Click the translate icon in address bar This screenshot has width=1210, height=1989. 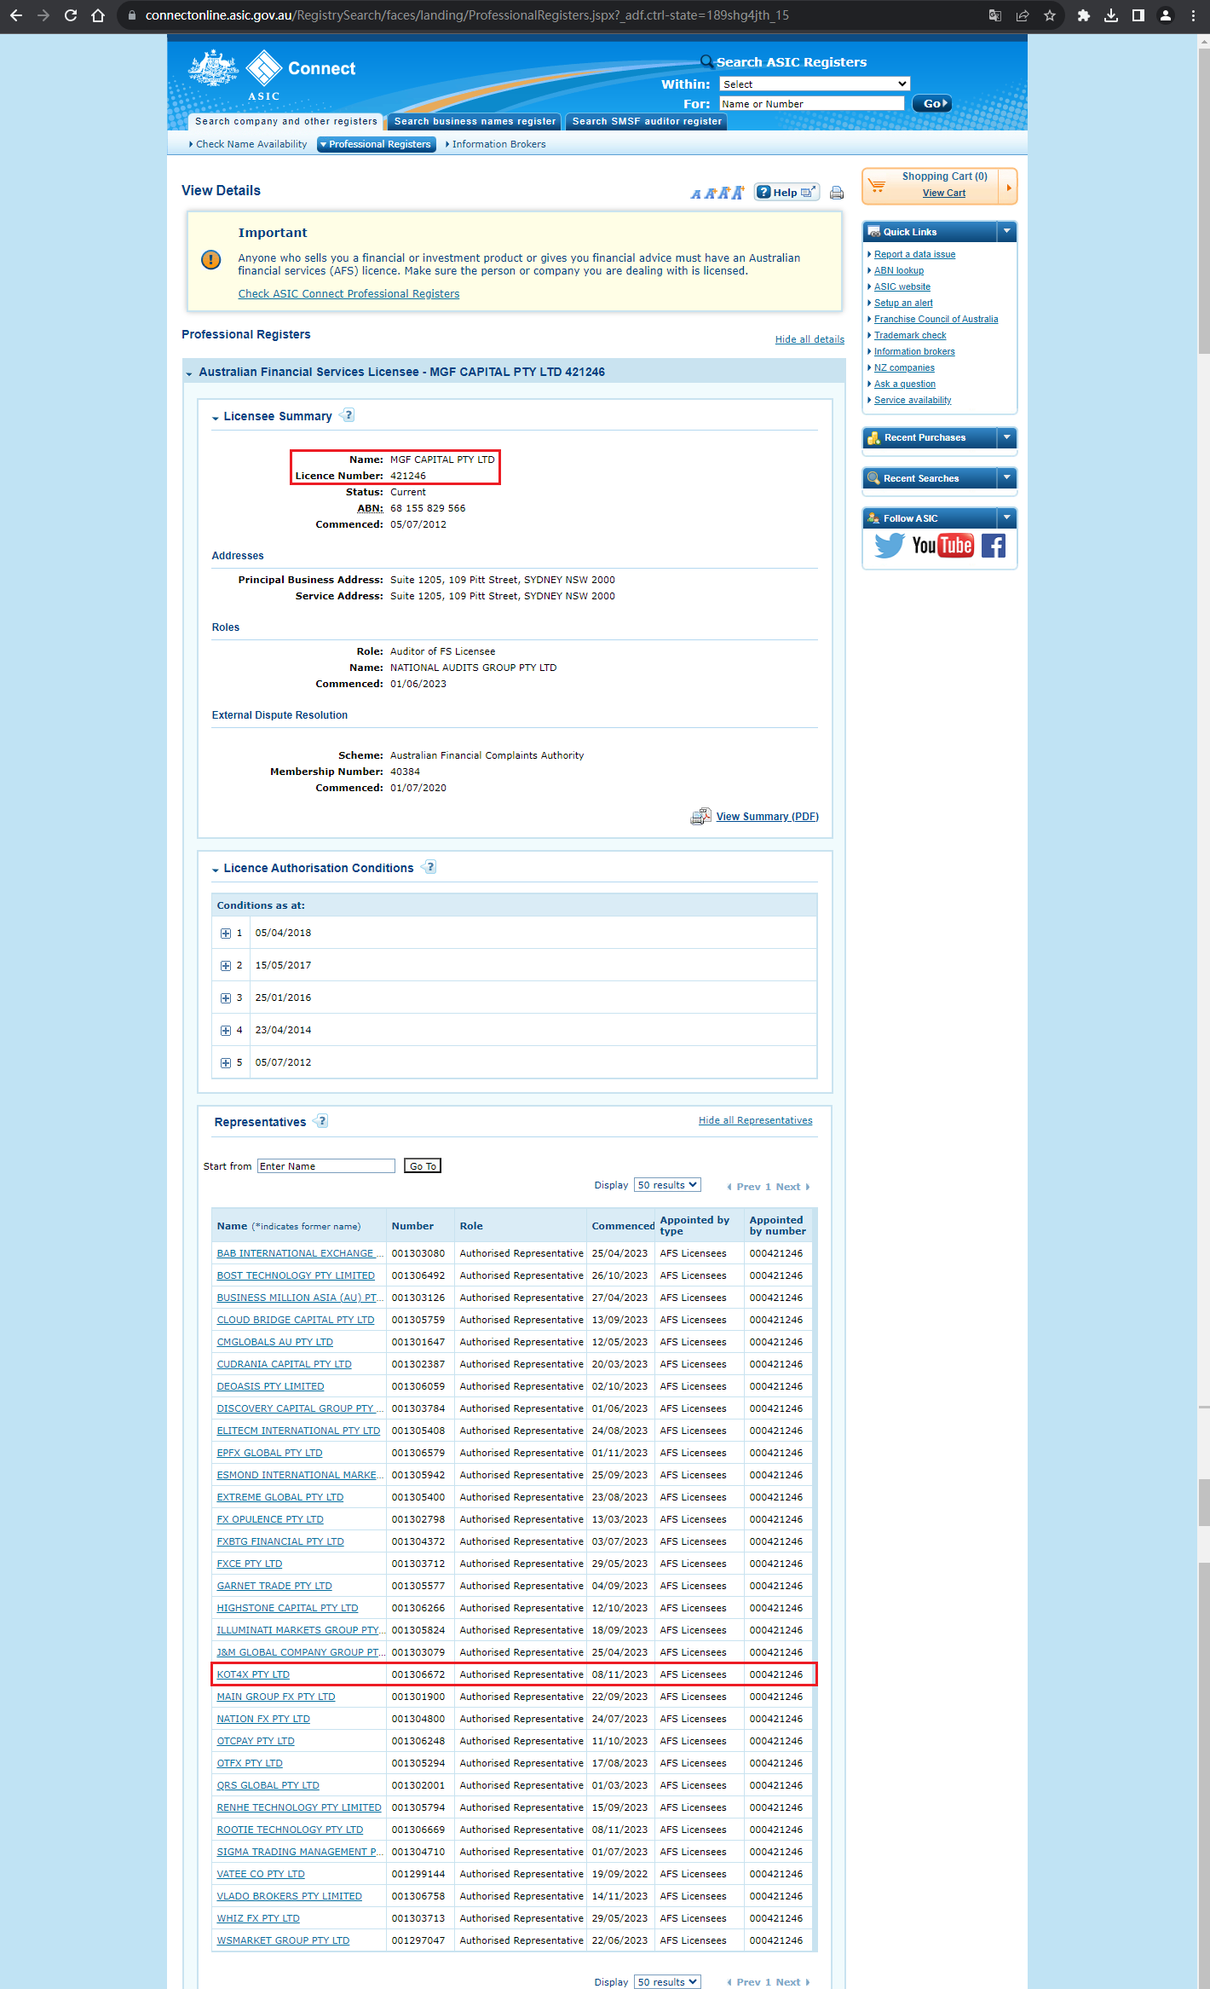(995, 15)
